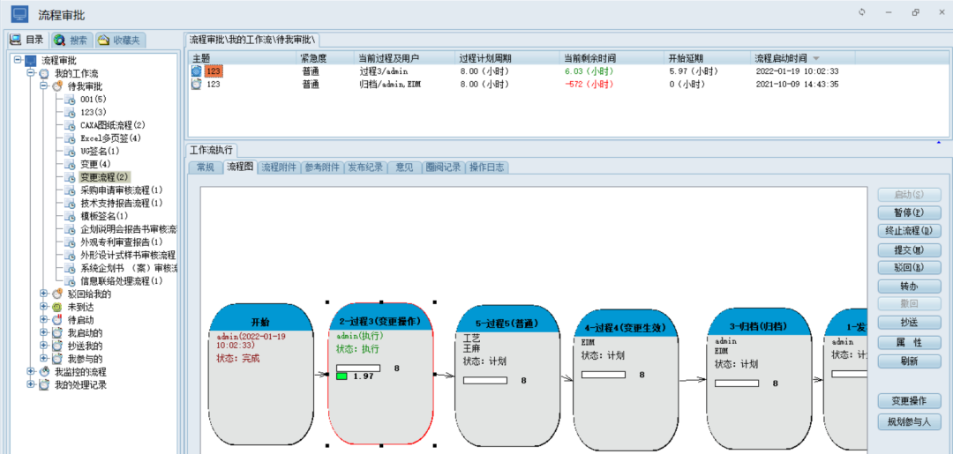
Task: Select the 搜索 magnifier tab icon
Action: pyautogui.click(x=59, y=40)
